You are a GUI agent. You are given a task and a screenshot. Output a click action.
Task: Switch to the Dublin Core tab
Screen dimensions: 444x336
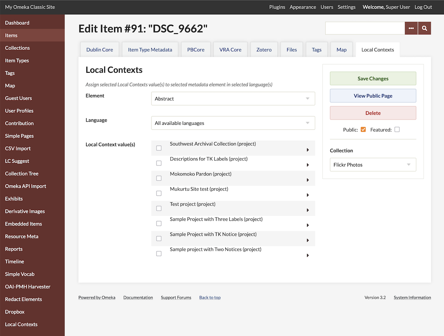(x=100, y=49)
